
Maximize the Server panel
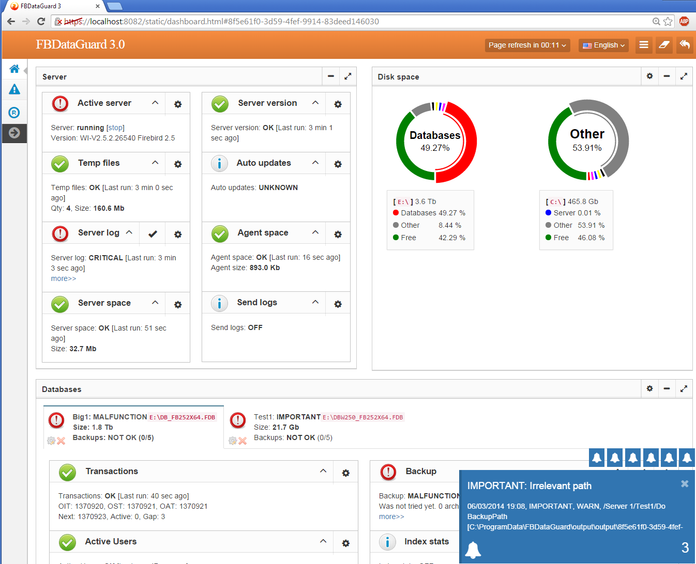(348, 76)
